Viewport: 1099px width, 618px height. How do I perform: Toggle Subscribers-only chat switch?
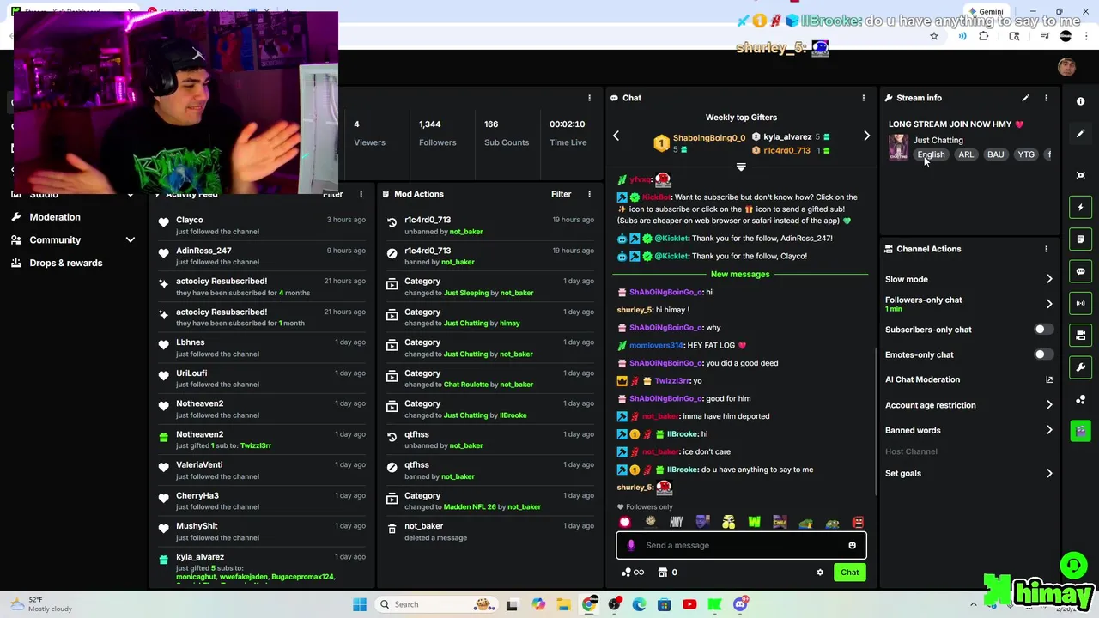pyautogui.click(x=1042, y=330)
